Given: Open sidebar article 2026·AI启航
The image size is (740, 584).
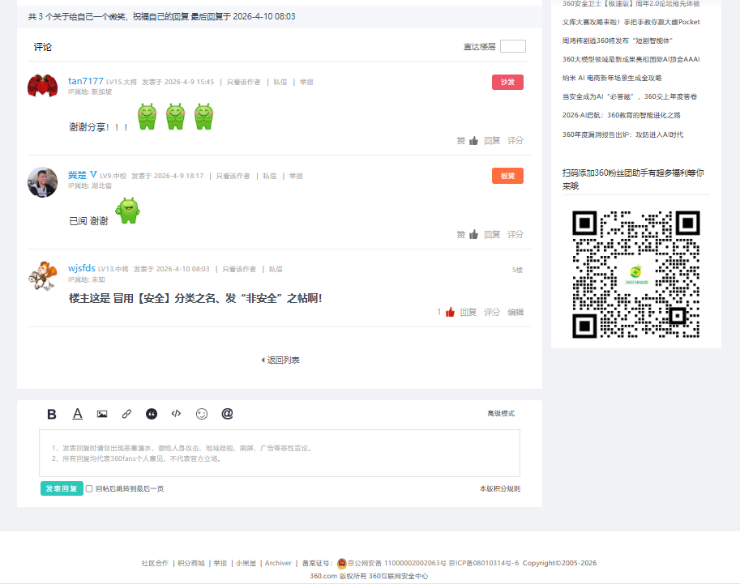Looking at the screenshot, I should click(x=621, y=115).
